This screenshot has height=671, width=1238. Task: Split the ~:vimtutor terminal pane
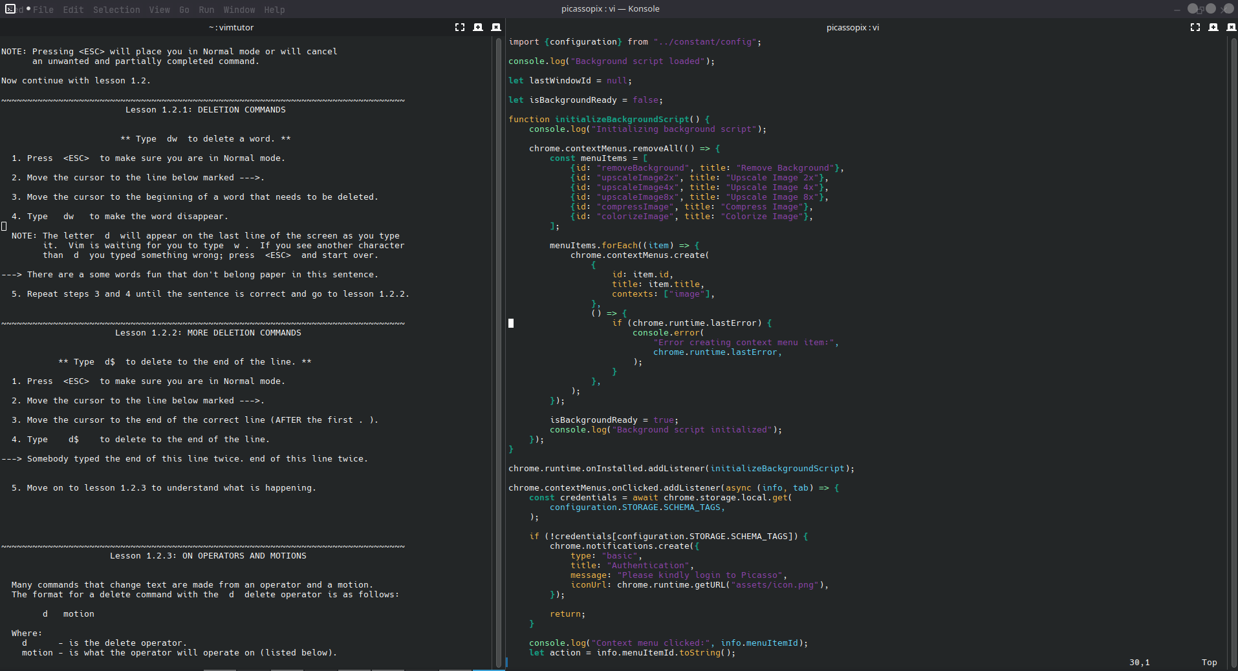pos(479,27)
